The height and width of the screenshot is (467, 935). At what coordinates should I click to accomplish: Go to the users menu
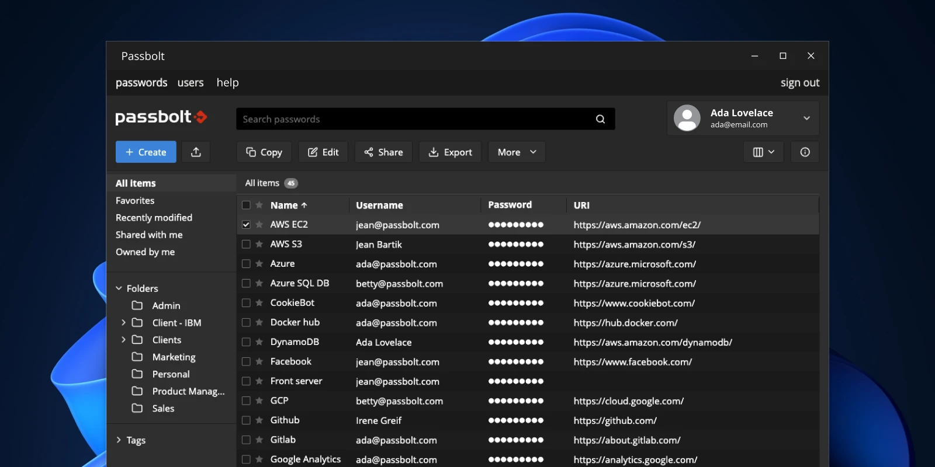191,82
